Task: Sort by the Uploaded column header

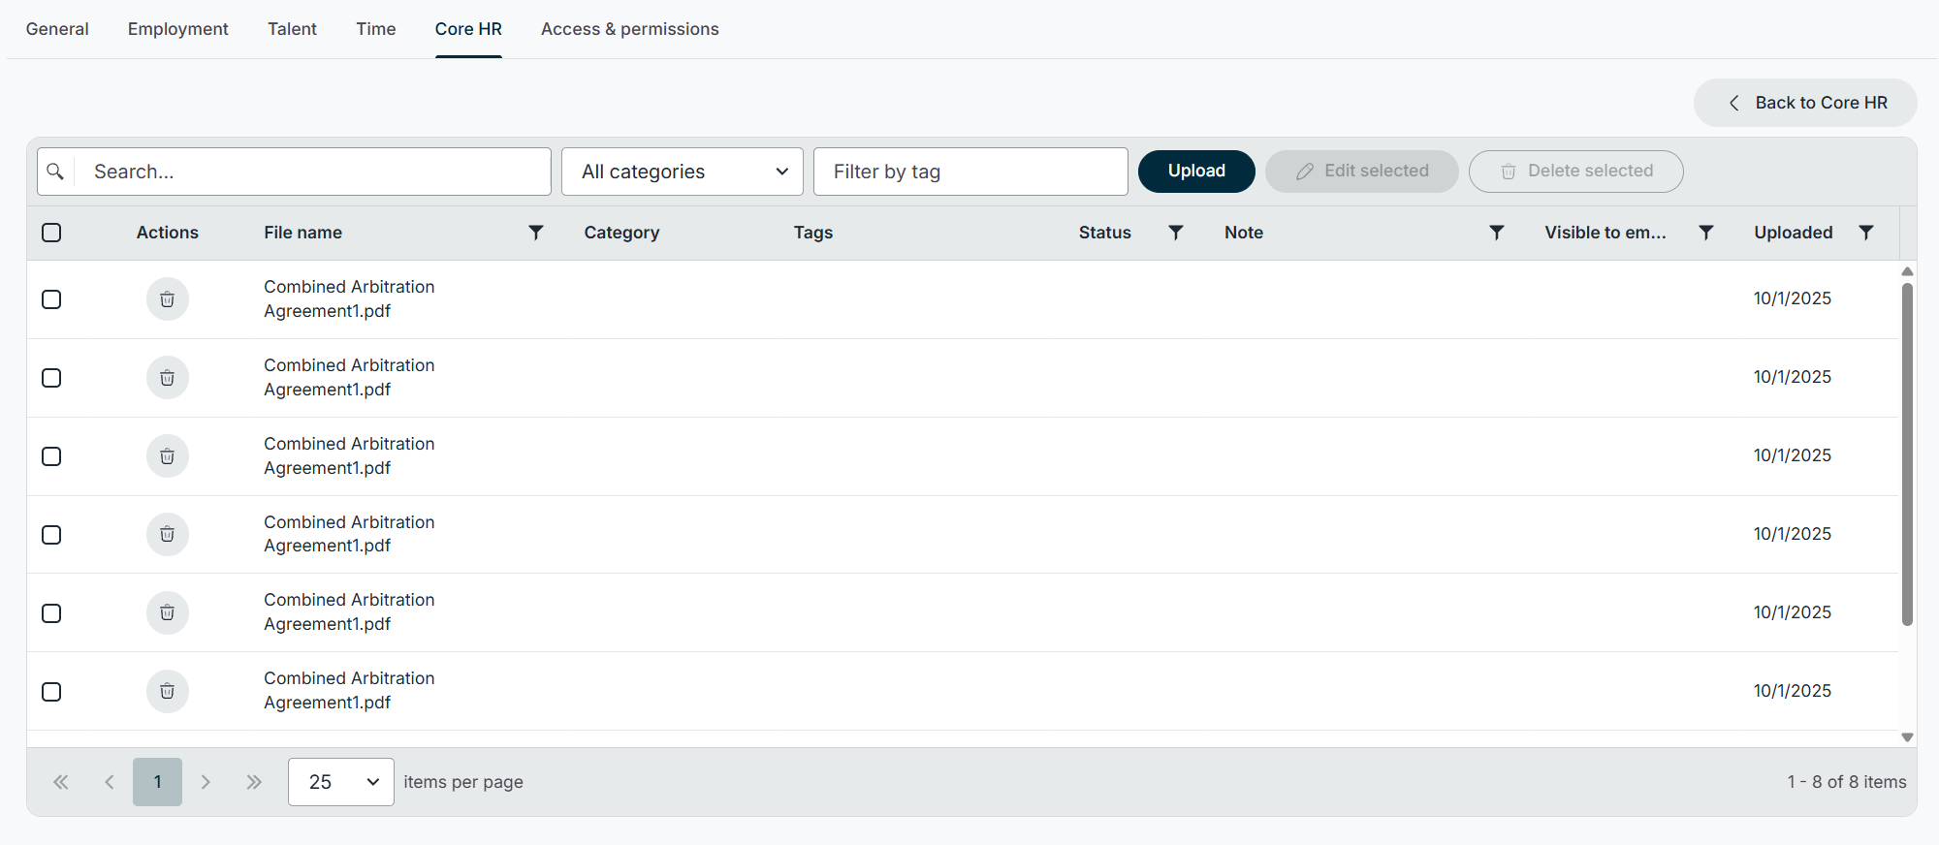Action: coord(1794,233)
